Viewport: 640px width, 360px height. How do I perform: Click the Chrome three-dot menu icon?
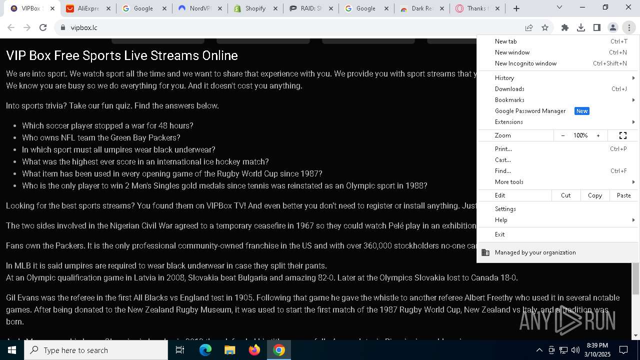pyautogui.click(x=629, y=27)
